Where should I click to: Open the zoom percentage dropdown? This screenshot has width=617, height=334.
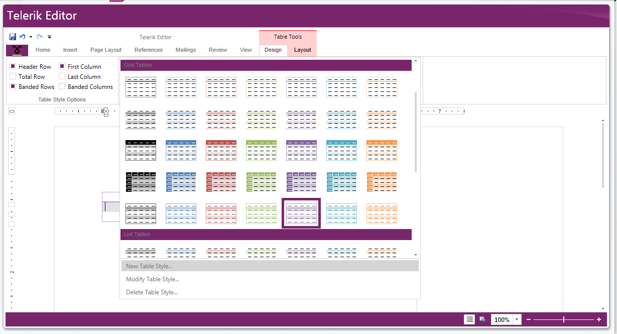517,319
